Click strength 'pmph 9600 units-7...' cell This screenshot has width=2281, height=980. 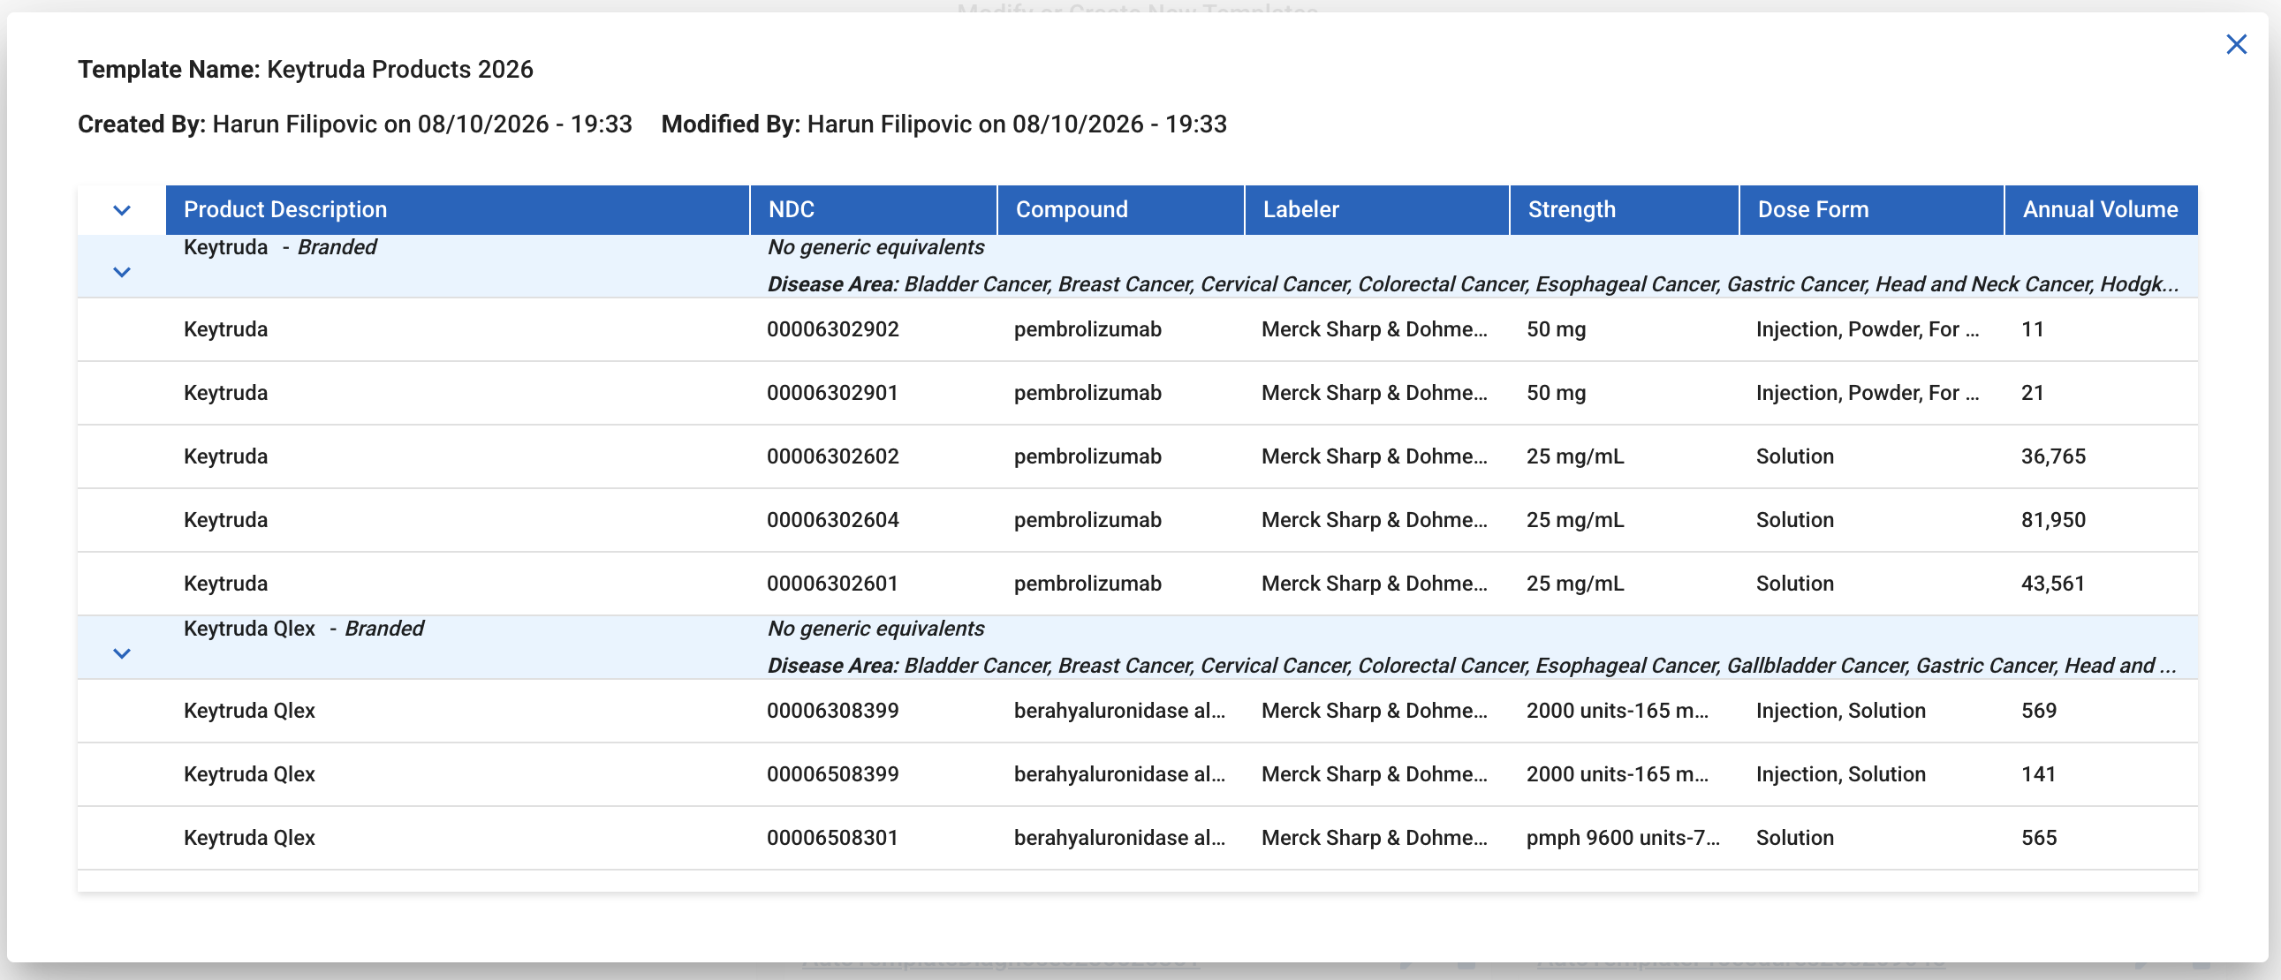(1622, 839)
